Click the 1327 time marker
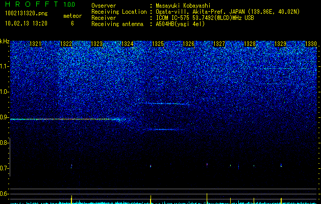 point(219,44)
